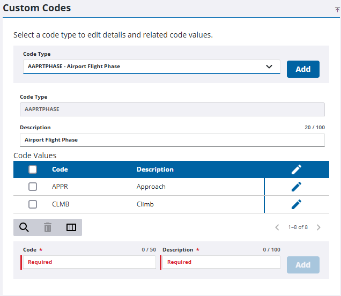The image size is (341, 296).
Task: Edit the CLMB row with pencil icon
Action: point(296,204)
